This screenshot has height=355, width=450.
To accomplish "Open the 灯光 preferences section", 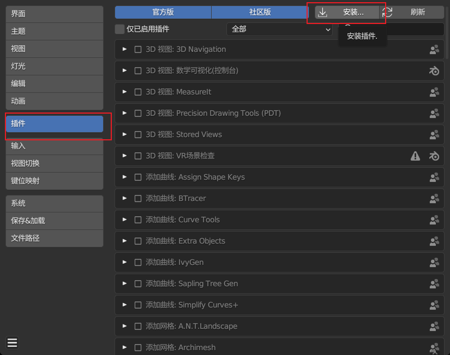I will [55, 67].
